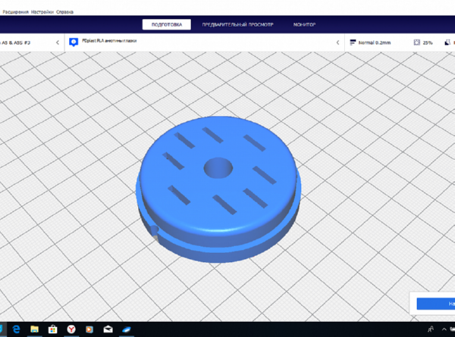Click the Cura icon in the taskbar
The width and height of the screenshot is (455, 337).
click(x=127, y=329)
